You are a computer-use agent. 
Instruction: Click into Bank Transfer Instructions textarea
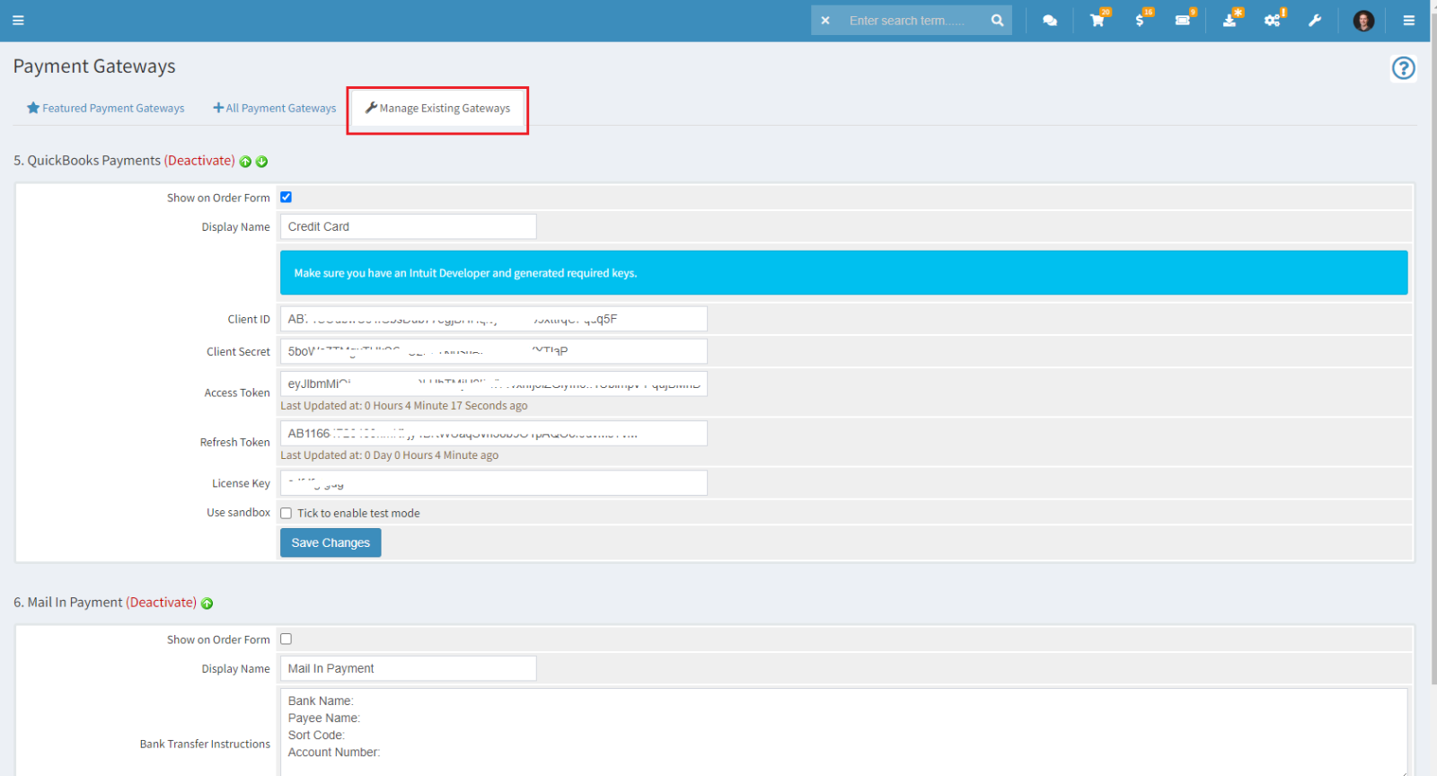844,732
